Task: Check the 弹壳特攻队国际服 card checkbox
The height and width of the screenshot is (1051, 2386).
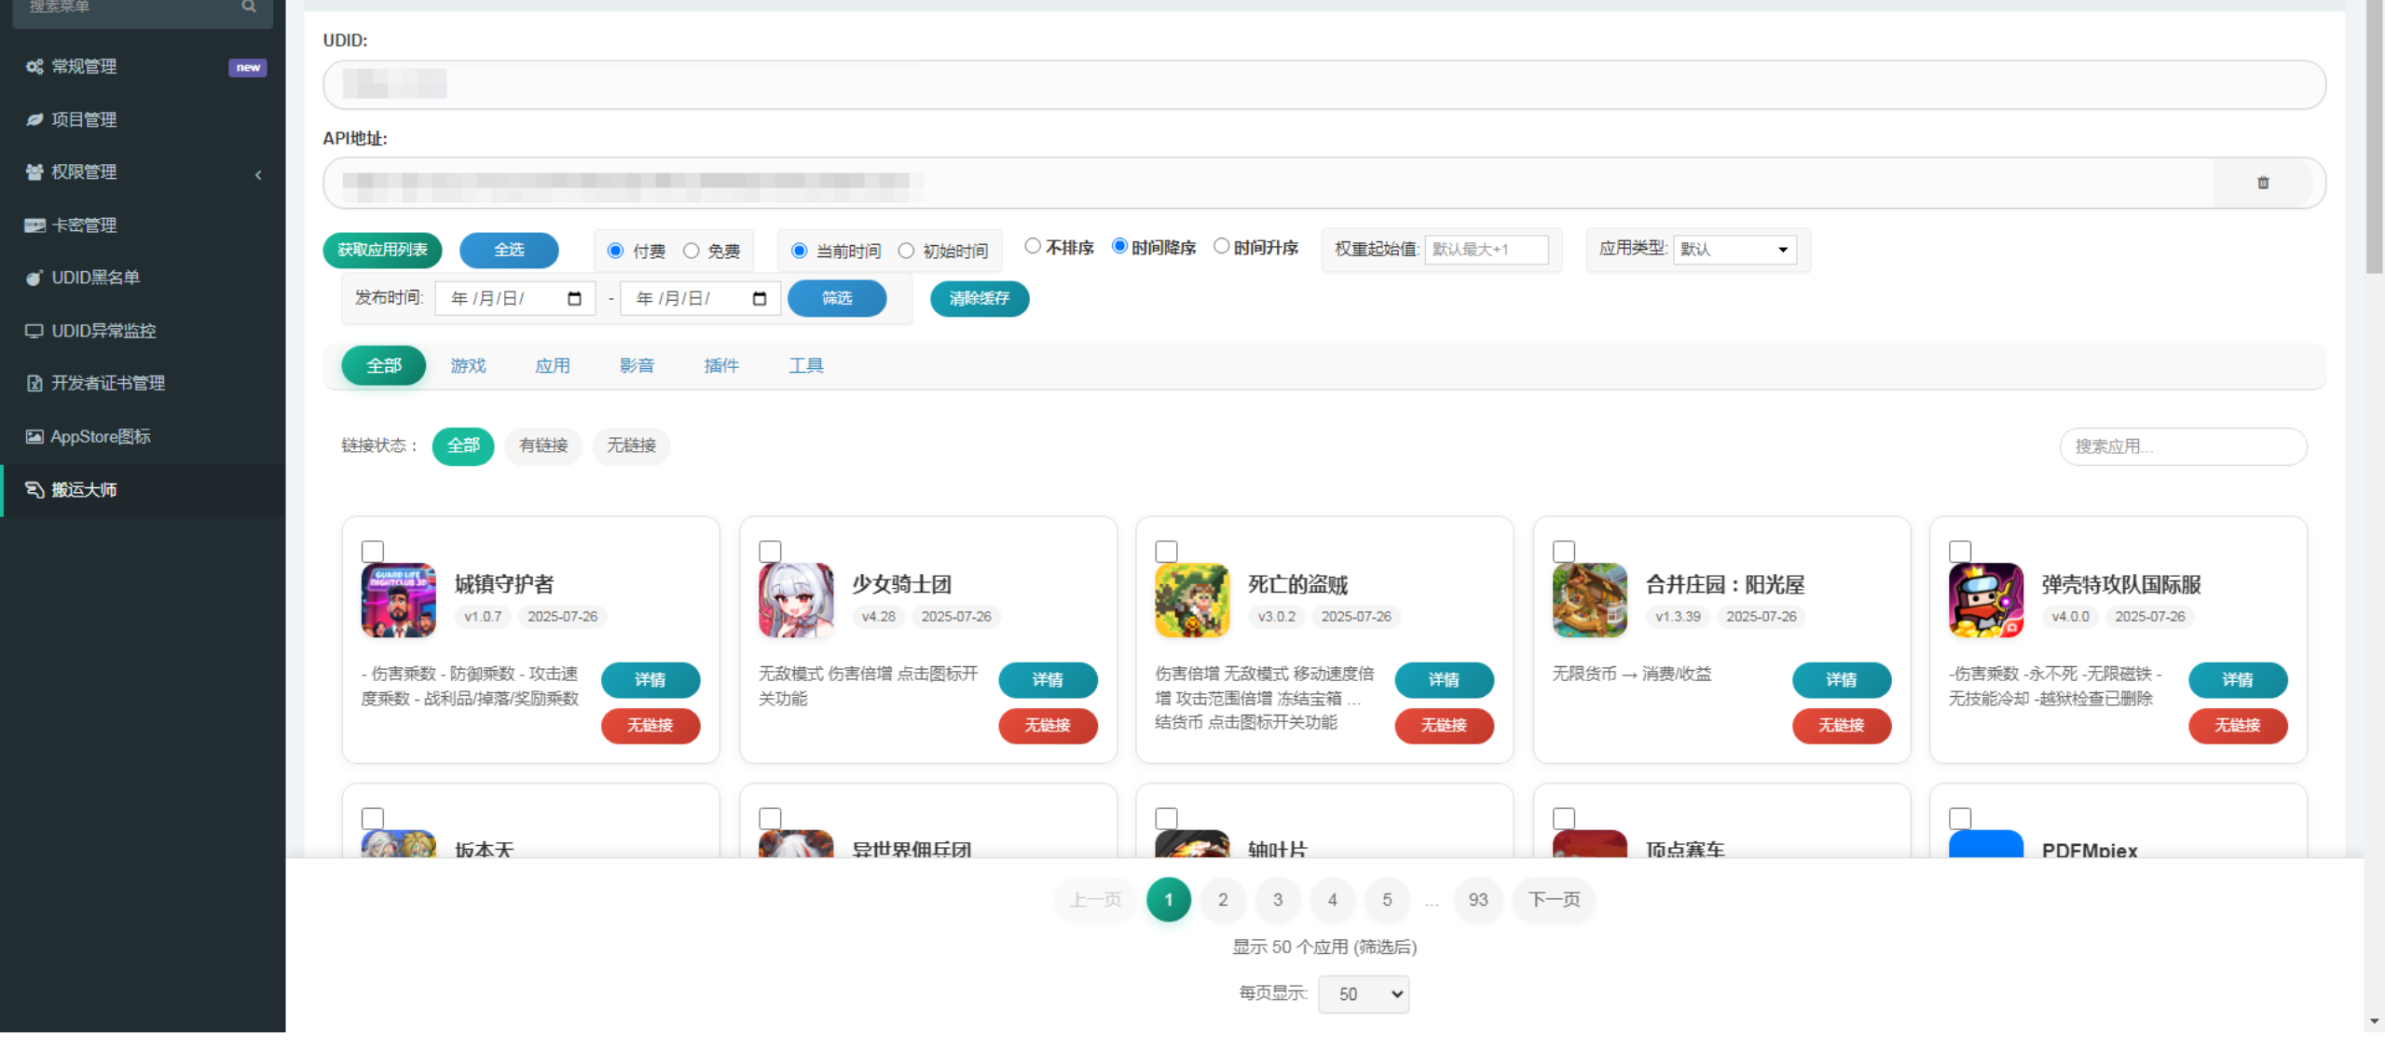Action: (1960, 552)
